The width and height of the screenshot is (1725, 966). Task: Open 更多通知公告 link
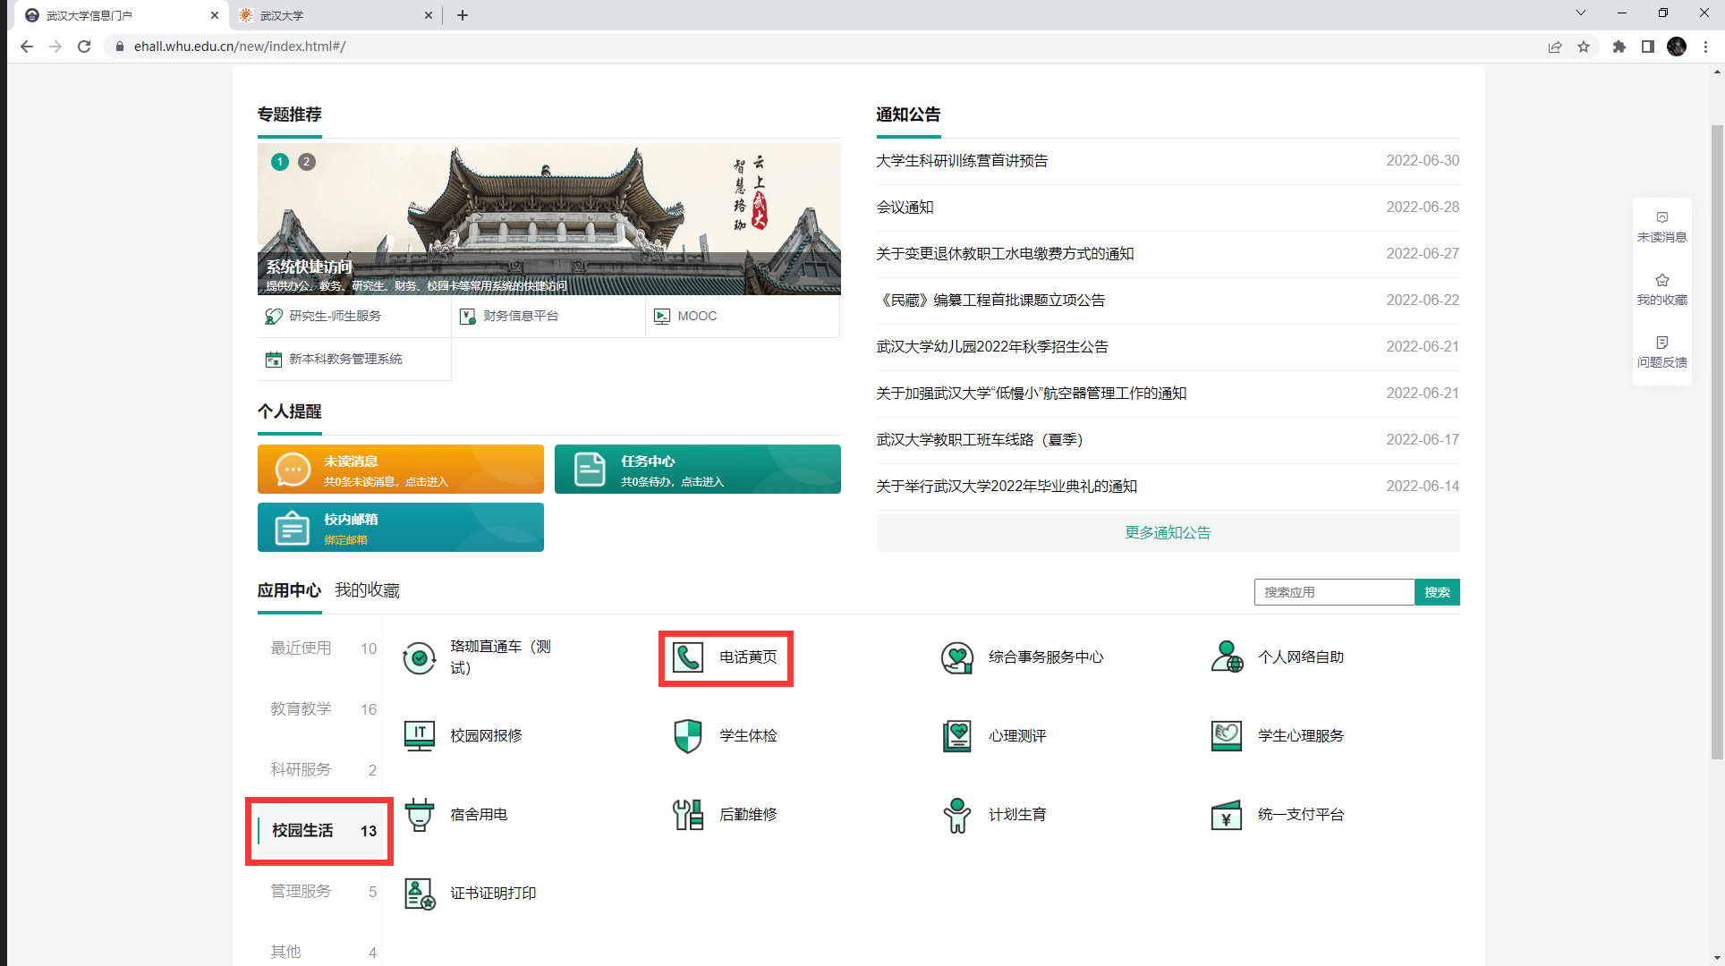(x=1167, y=532)
